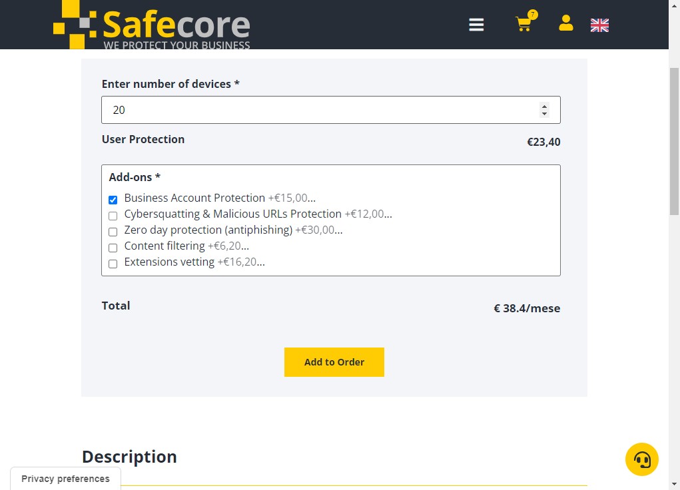Decrease the device count with down arrow
The height and width of the screenshot is (490, 680).
pyautogui.click(x=544, y=114)
